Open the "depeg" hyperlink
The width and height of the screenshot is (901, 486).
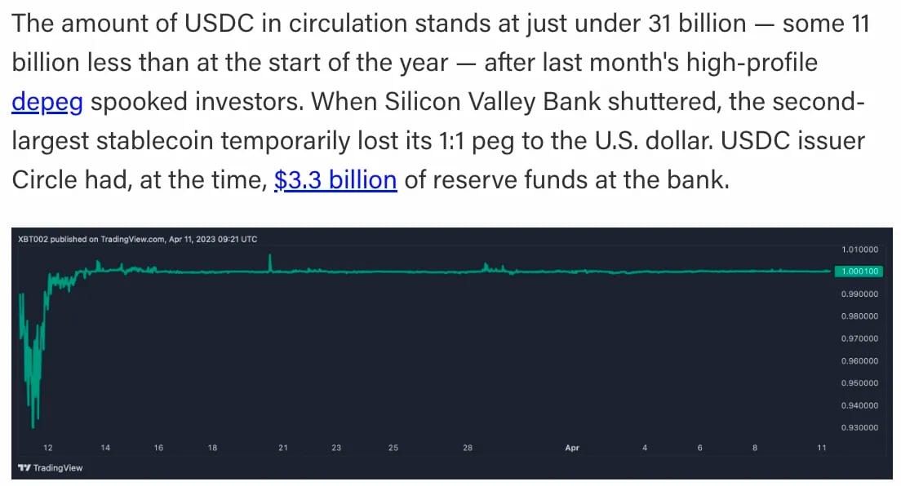pos(47,102)
